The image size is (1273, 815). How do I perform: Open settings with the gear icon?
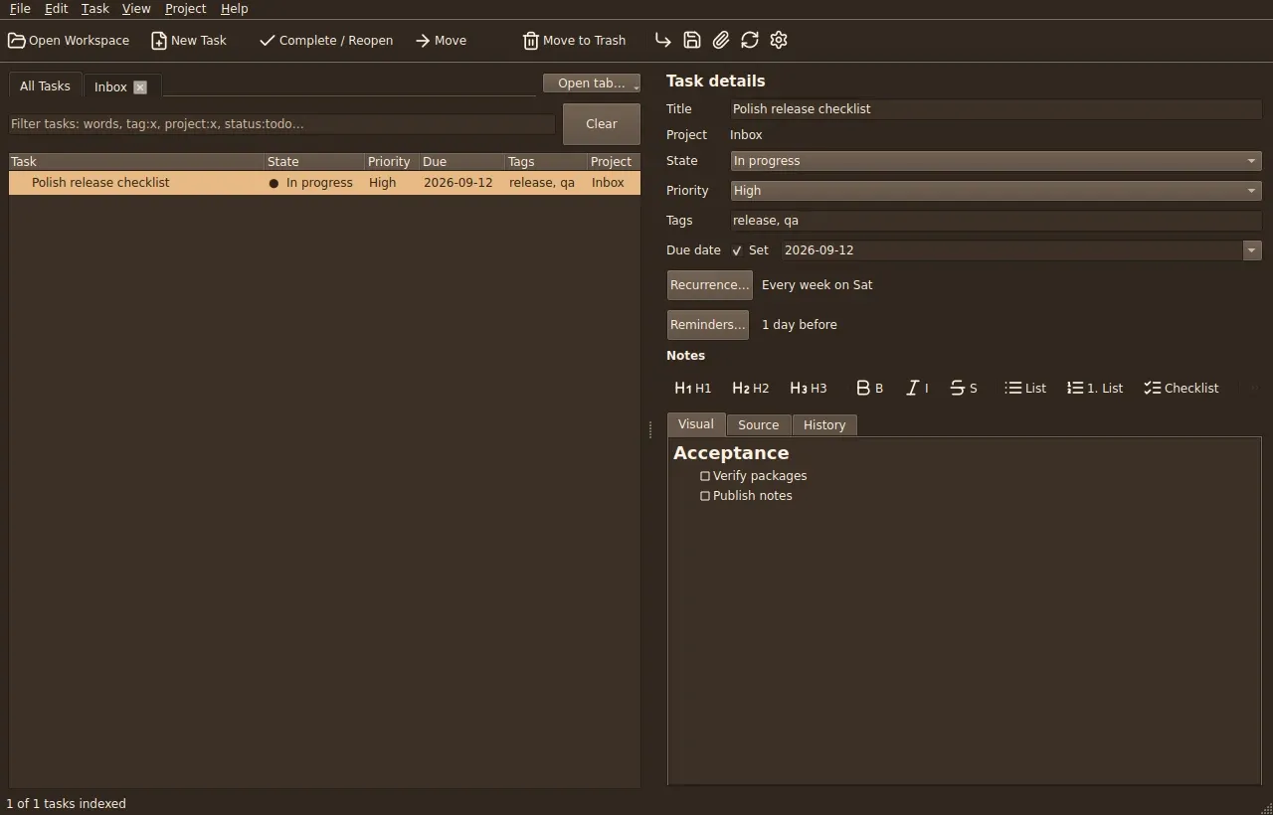[x=779, y=41]
